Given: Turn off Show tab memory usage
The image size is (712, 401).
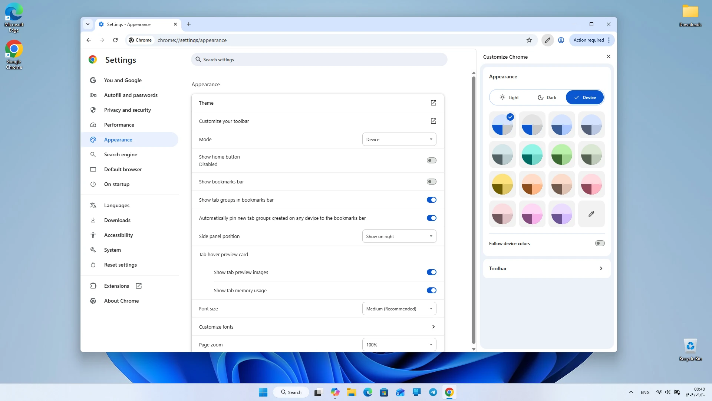Looking at the screenshot, I should 431,290.
